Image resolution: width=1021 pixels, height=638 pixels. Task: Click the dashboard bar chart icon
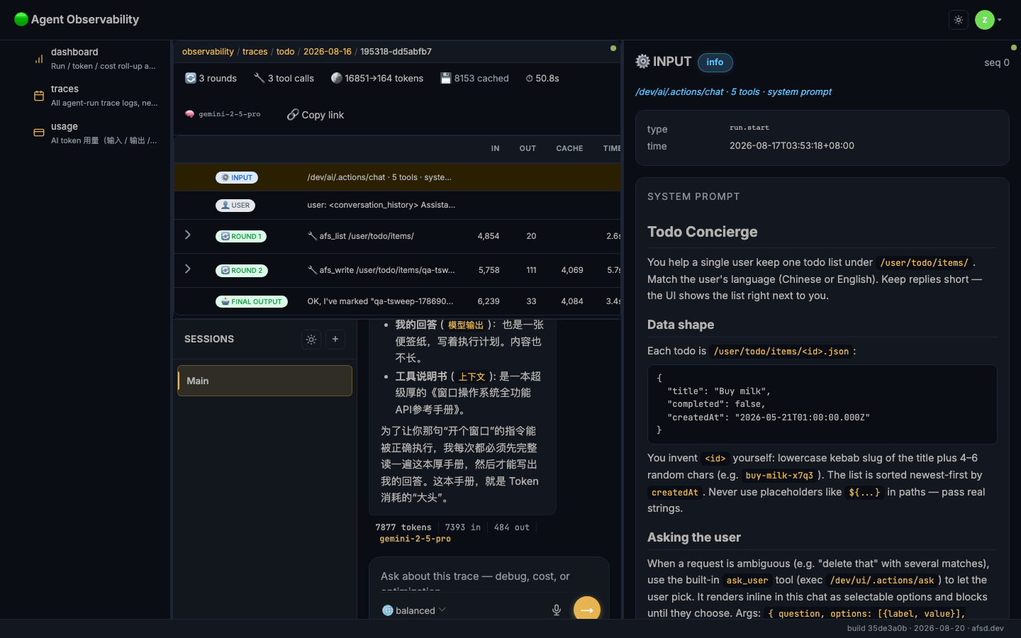tap(39, 59)
